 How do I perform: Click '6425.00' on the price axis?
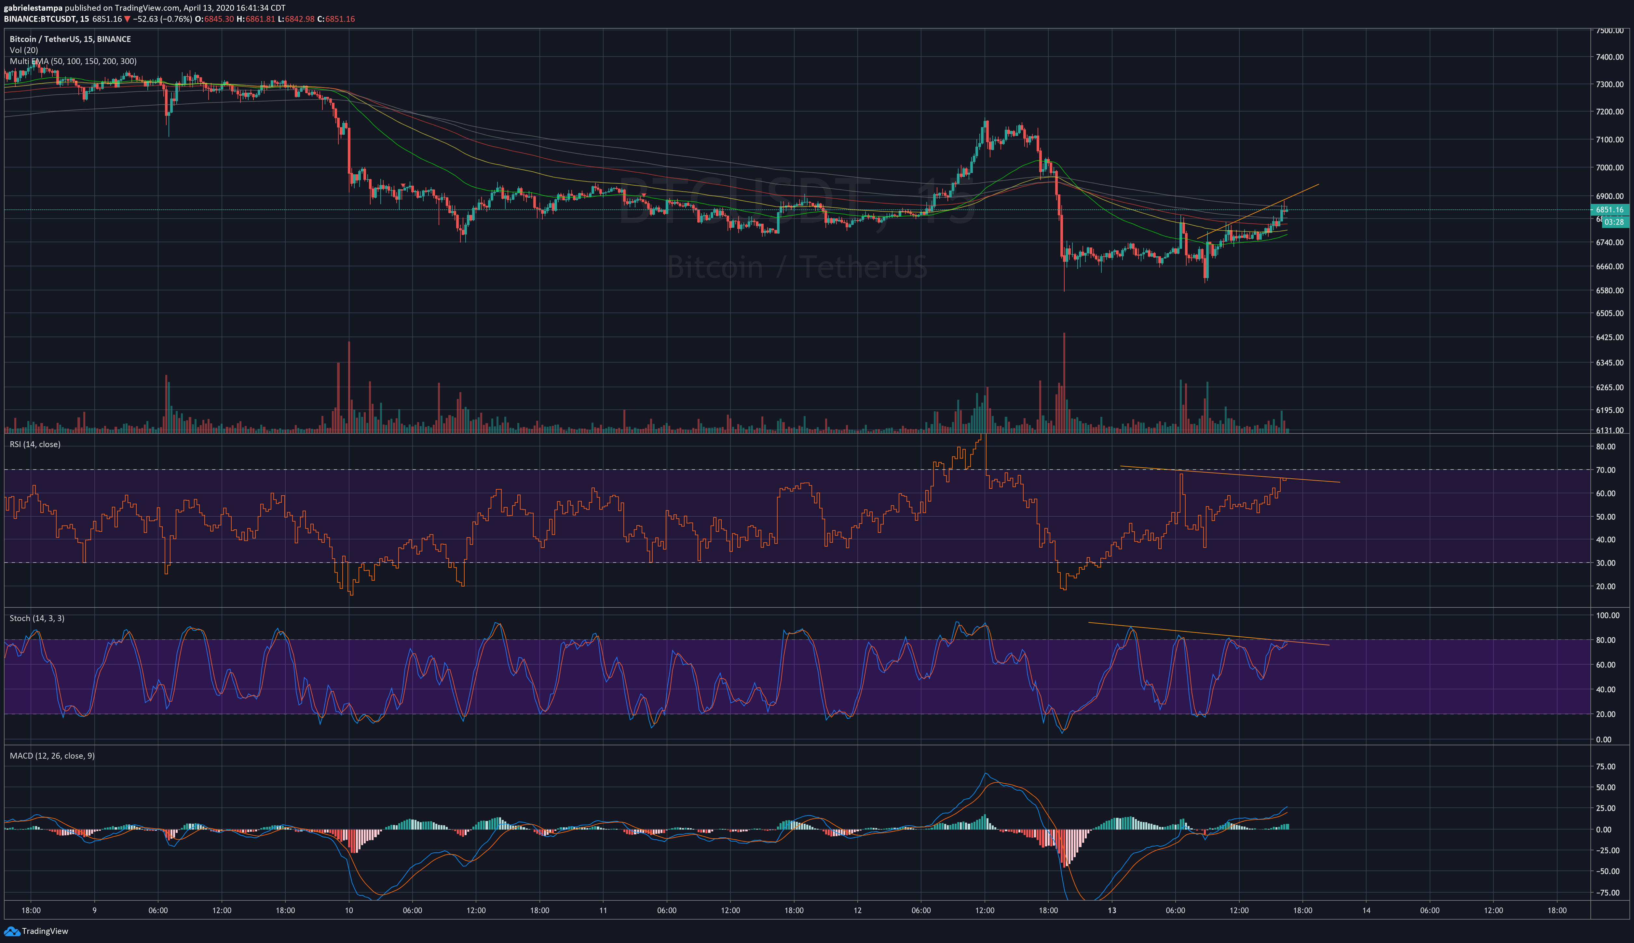1609,338
